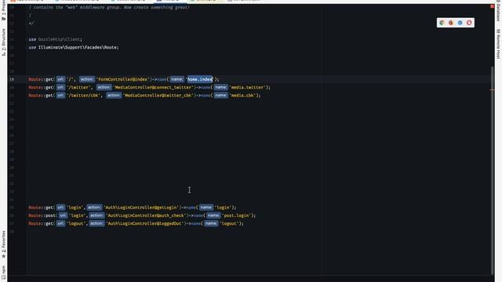Click the 'FormController@index' action string
502x282 pixels.
coord(123,79)
